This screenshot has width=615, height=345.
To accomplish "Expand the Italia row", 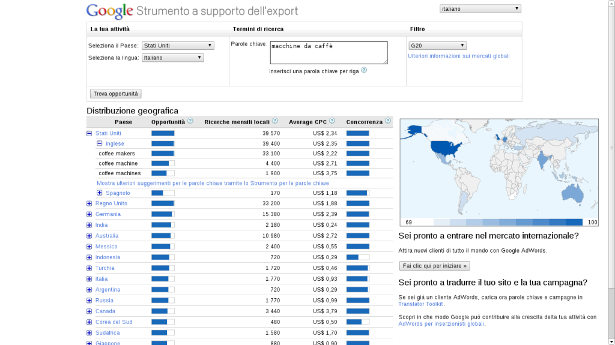I will tap(89, 279).
